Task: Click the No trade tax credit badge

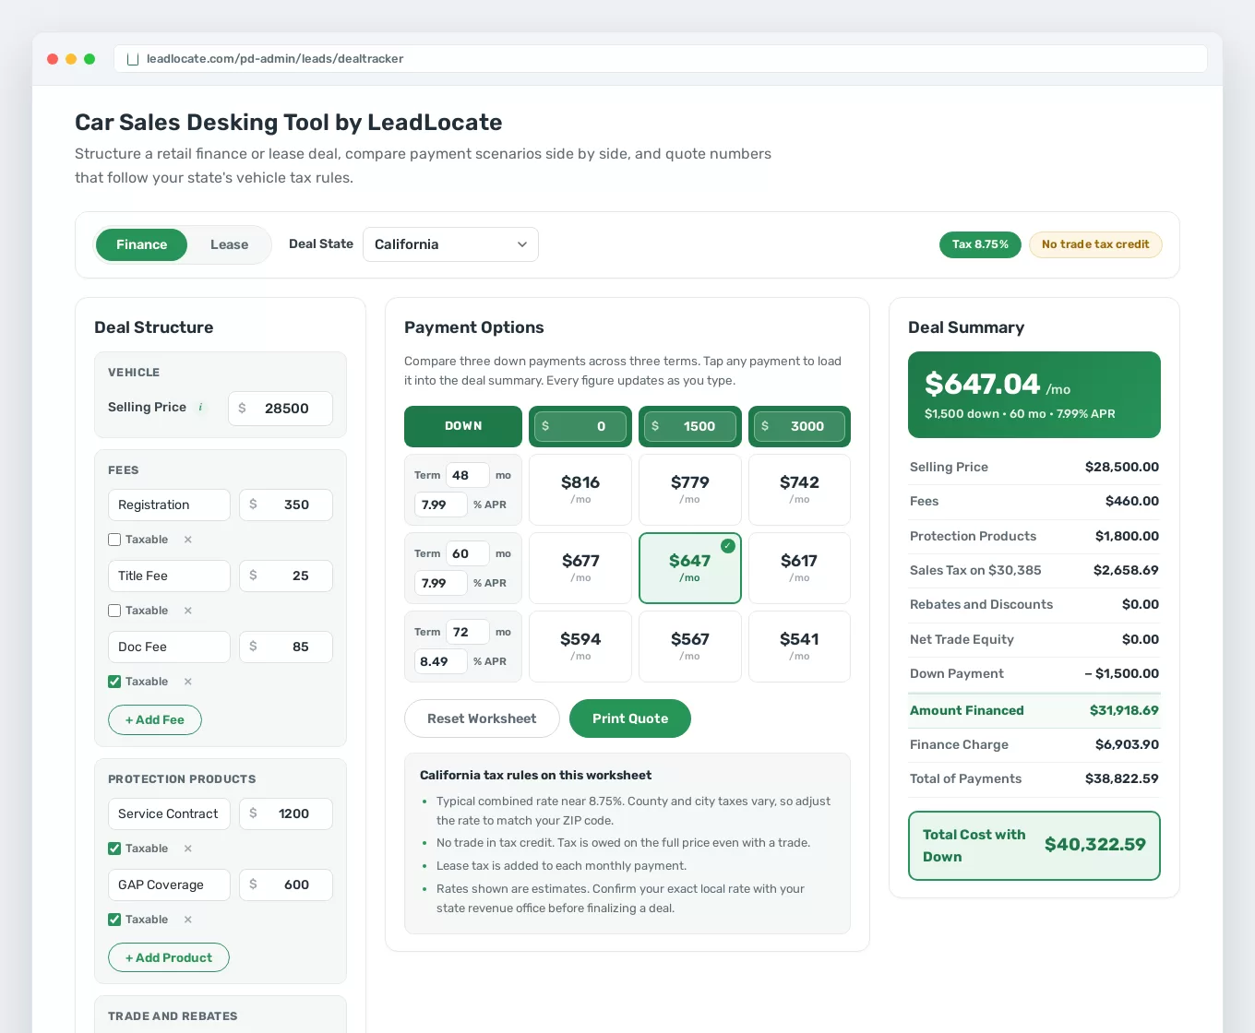Action: [1095, 244]
